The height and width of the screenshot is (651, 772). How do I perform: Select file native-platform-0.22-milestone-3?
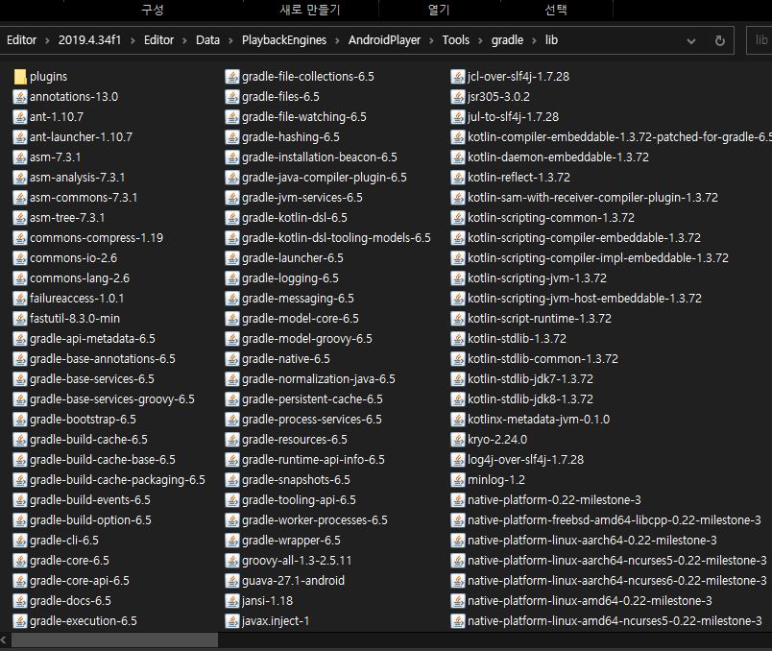click(x=546, y=500)
